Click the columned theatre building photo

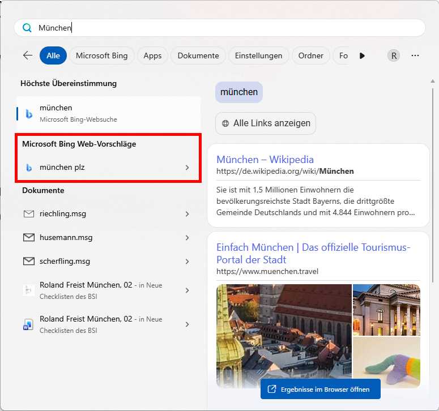coord(386,310)
